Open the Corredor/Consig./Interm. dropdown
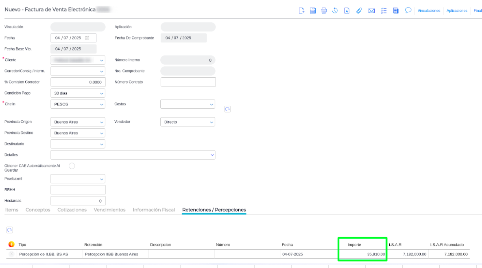The width and height of the screenshot is (482, 268). click(x=101, y=71)
